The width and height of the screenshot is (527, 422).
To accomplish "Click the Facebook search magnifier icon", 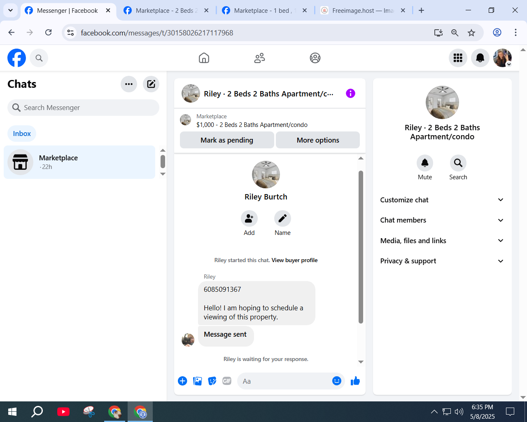I will [39, 58].
